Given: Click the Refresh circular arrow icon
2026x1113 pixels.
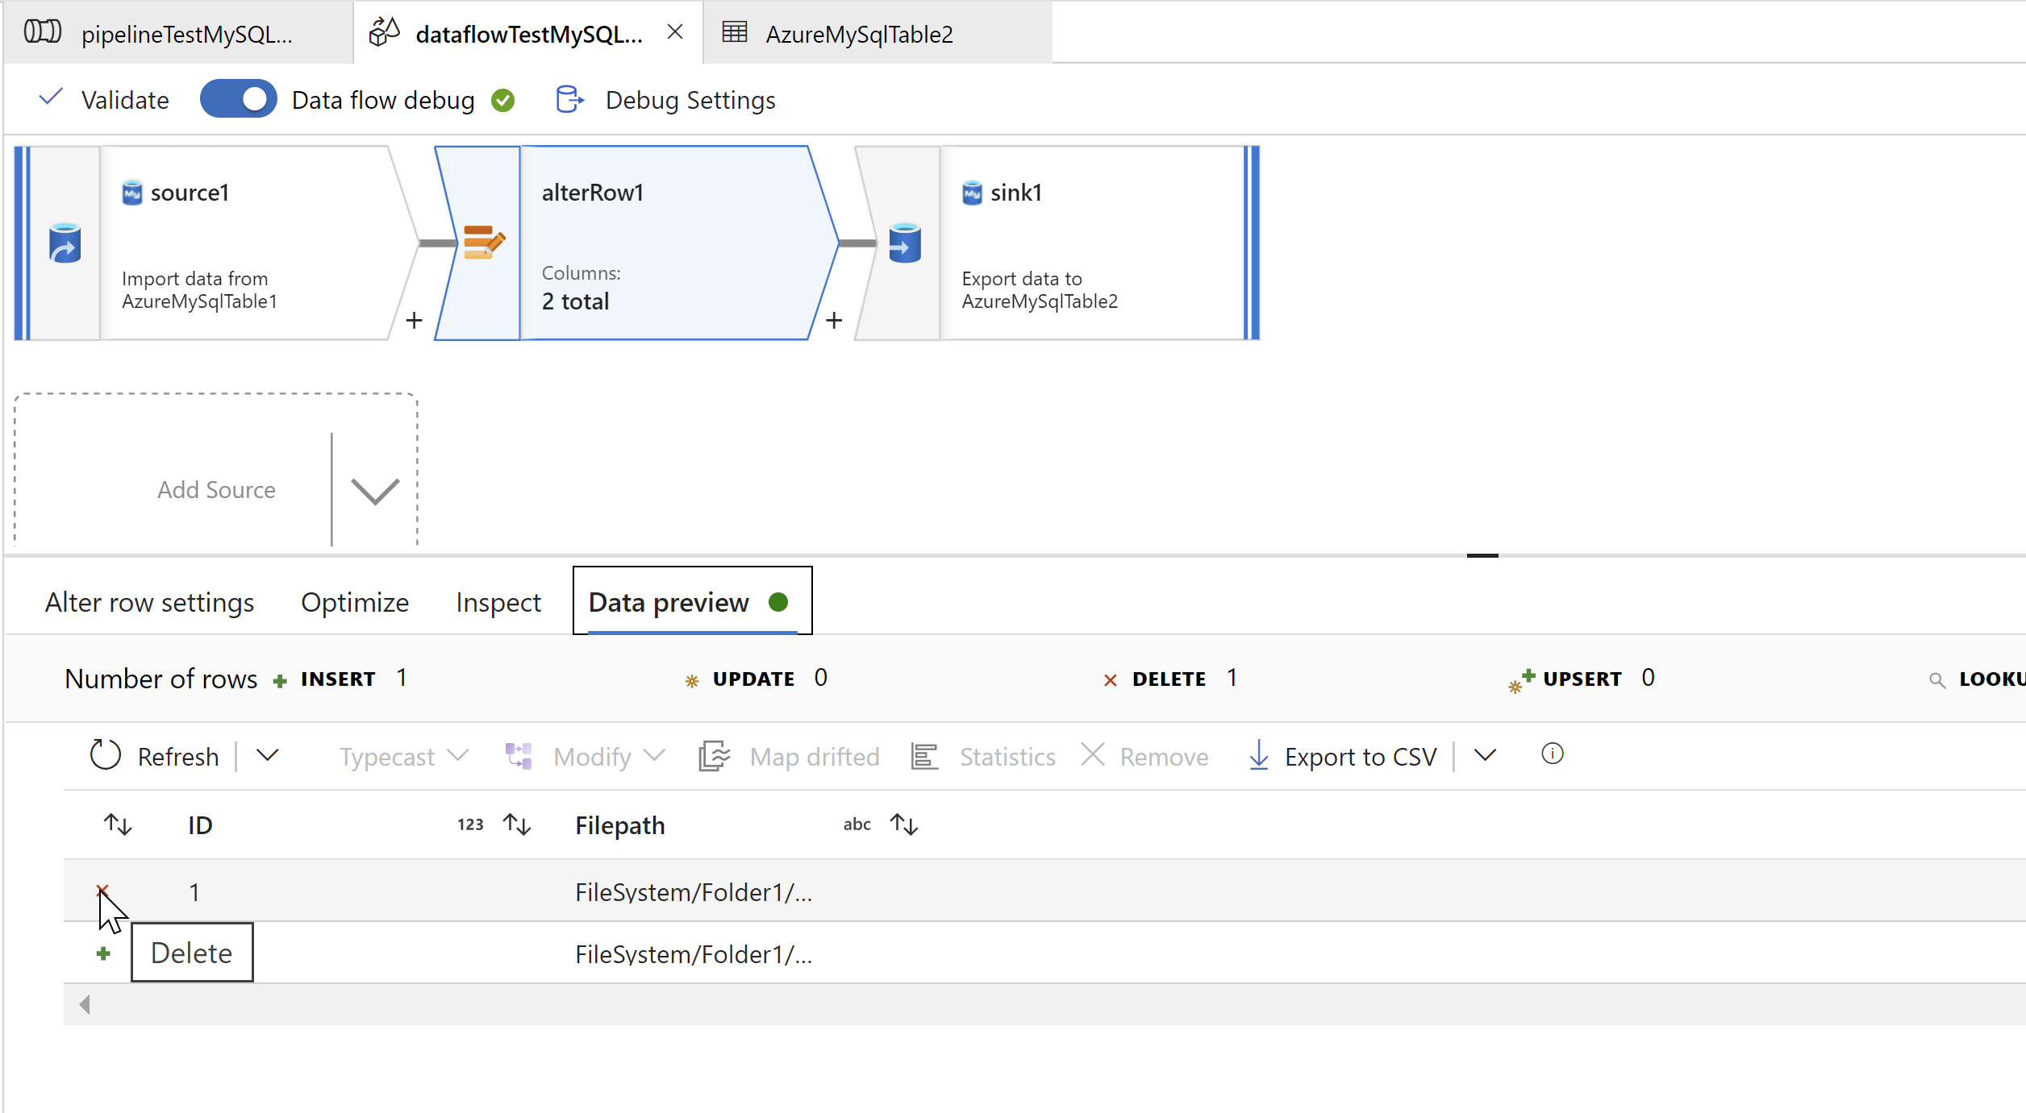Looking at the screenshot, I should coord(105,755).
